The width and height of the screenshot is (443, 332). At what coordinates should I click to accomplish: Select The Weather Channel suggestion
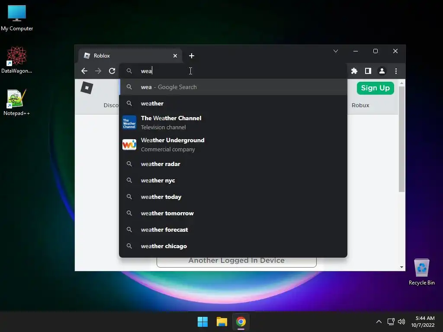point(233,122)
